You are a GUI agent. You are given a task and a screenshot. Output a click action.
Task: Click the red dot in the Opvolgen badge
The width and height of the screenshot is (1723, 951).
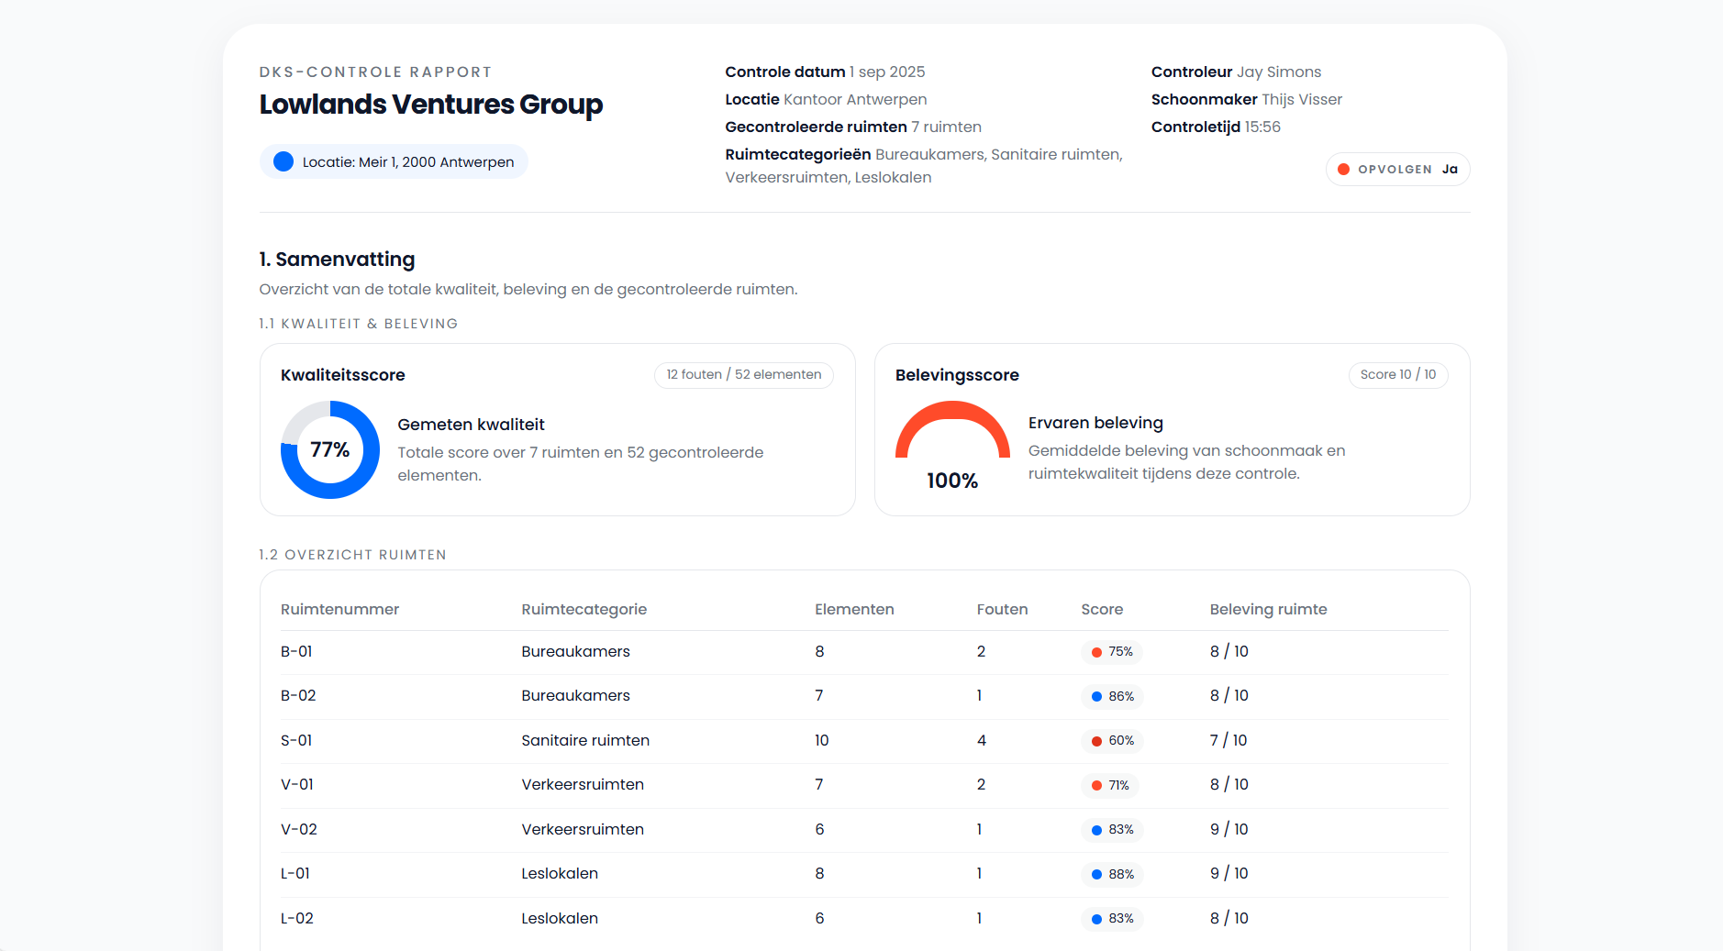pos(1343,169)
